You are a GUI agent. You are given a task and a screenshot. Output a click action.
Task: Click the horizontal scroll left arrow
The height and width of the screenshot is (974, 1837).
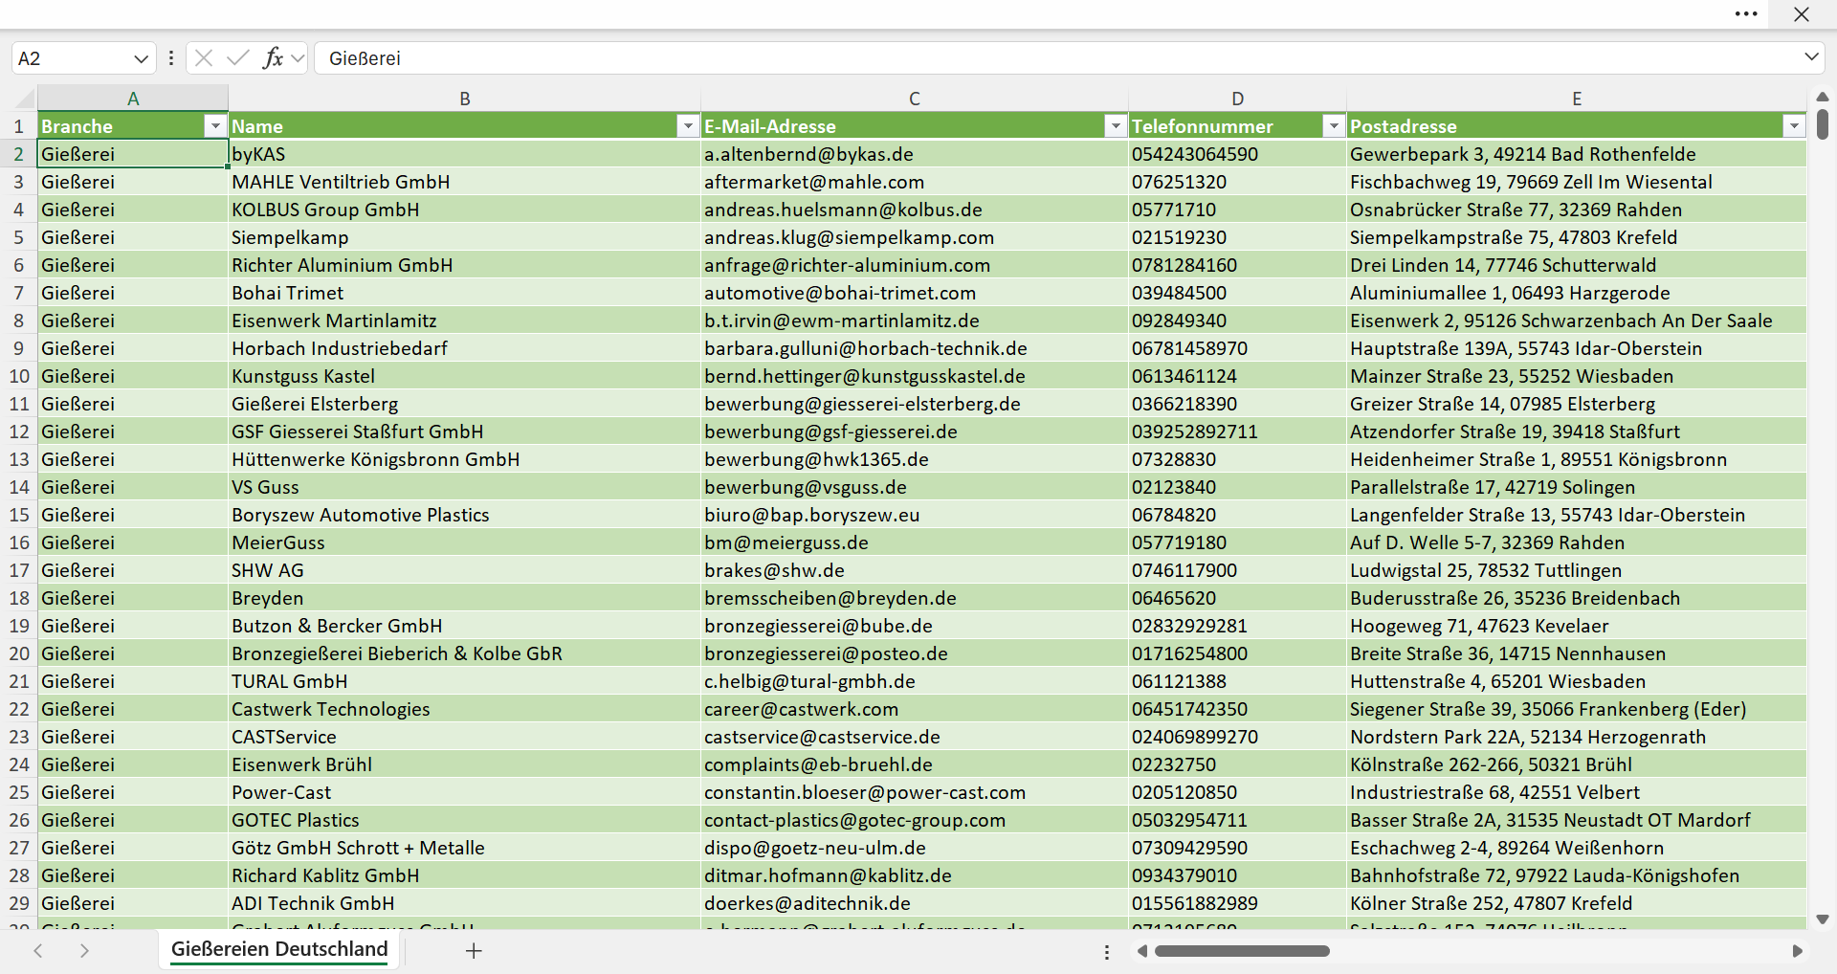tap(1141, 951)
